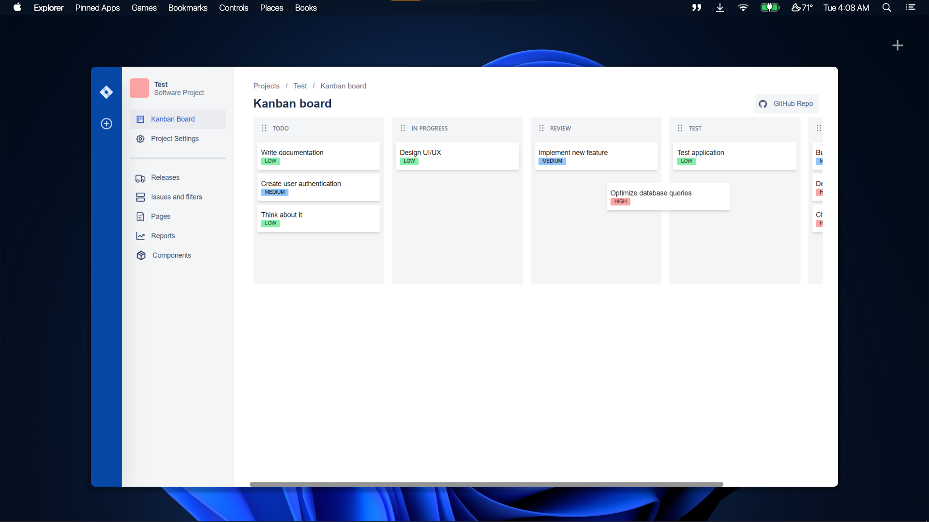Click the create issue plus icon
Viewport: 929px width, 522px height.
106,124
